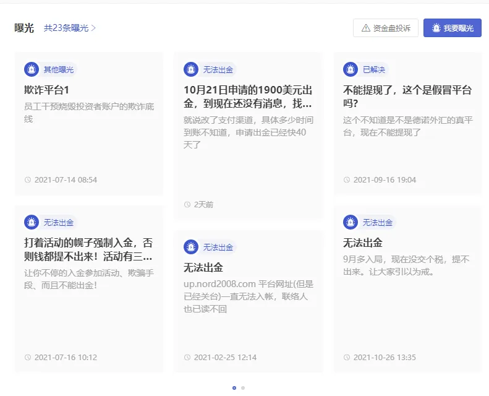This screenshot has width=489, height=396.
Task: Click the 员工干预烧毁投资者账户 description
Action: pyautogui.click(x=89, y=113)
